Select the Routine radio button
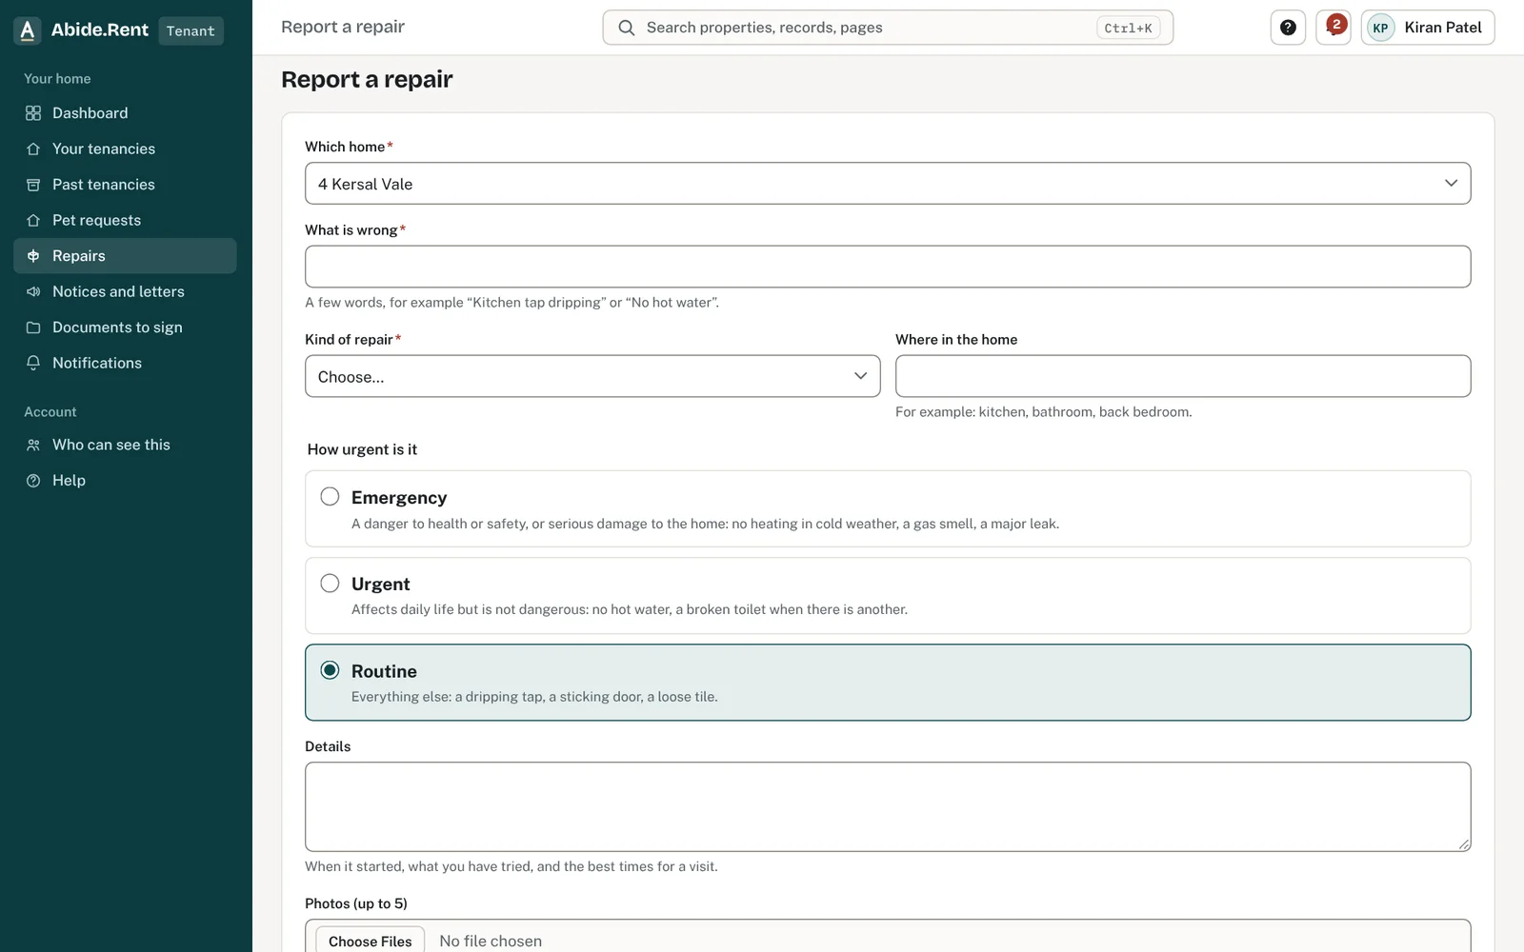 tap(330, 670)
